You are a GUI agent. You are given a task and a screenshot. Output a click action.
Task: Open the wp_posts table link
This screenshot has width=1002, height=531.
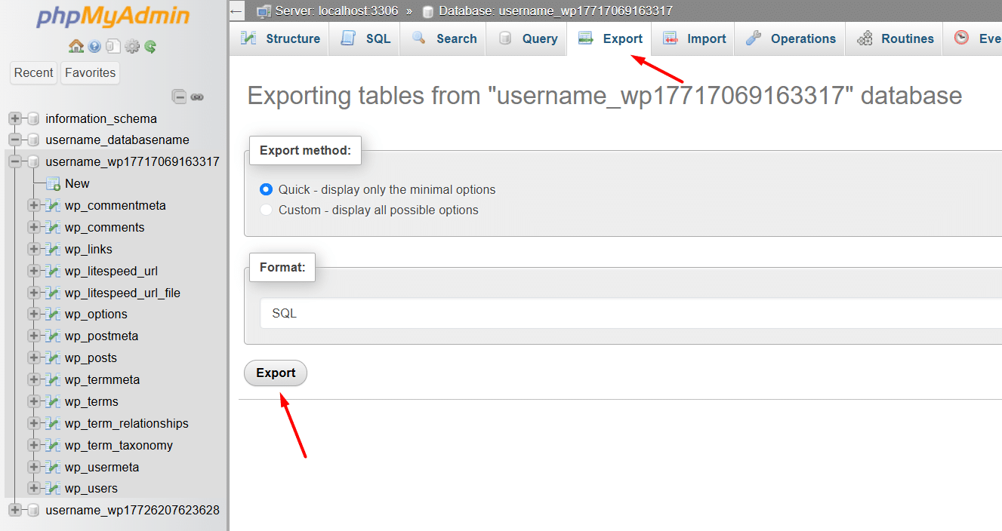91,358
